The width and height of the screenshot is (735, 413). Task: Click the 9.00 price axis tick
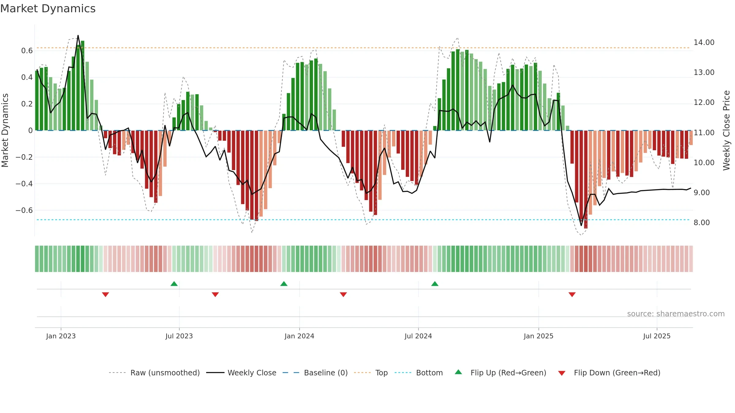(x=702, y=192)
